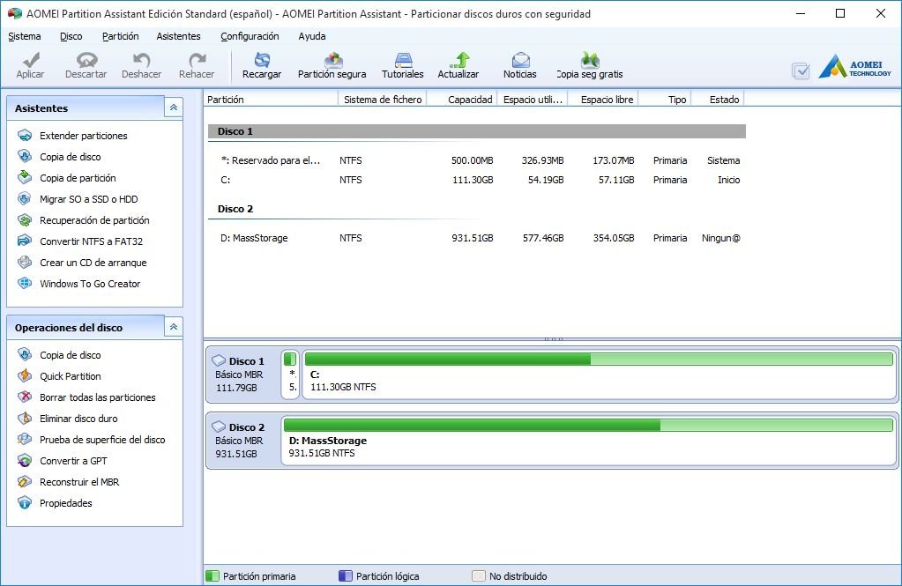This screenshot has width=902, height=586.
Task: Select the D: MassStorage partition usage bar
Action: coord(588,426)
